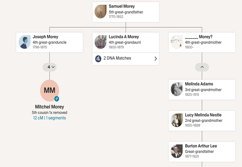Click Lucinda A Morey's portrait thumbnail

(x=100, y=42)
